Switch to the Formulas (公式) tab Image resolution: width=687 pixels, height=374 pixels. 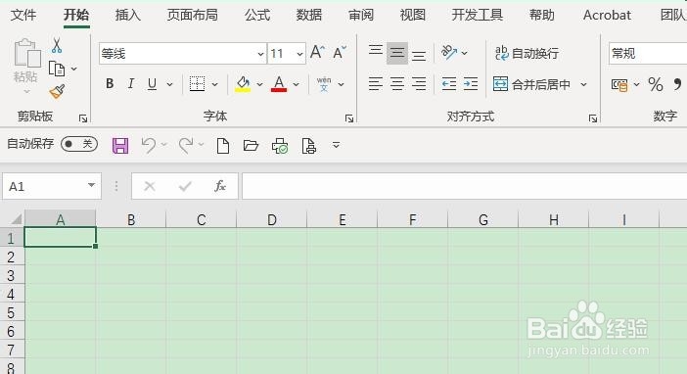point(257,15)
